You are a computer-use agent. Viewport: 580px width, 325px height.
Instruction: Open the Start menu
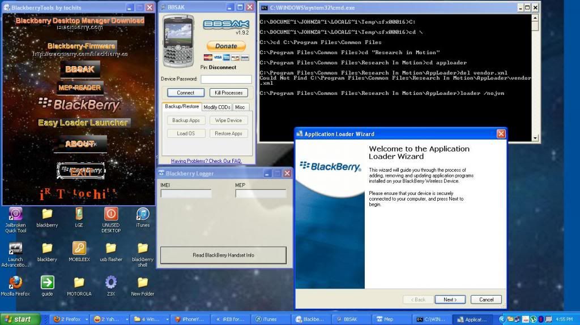[x=20, y=319]
